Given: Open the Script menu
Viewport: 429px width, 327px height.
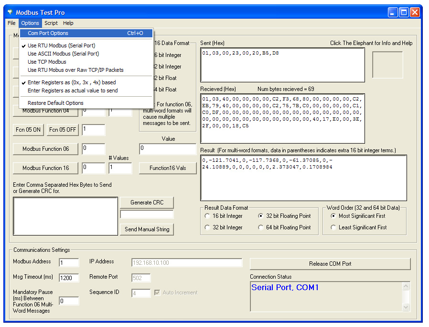Looking at the screenshot, I should click(x=51, y=23).
